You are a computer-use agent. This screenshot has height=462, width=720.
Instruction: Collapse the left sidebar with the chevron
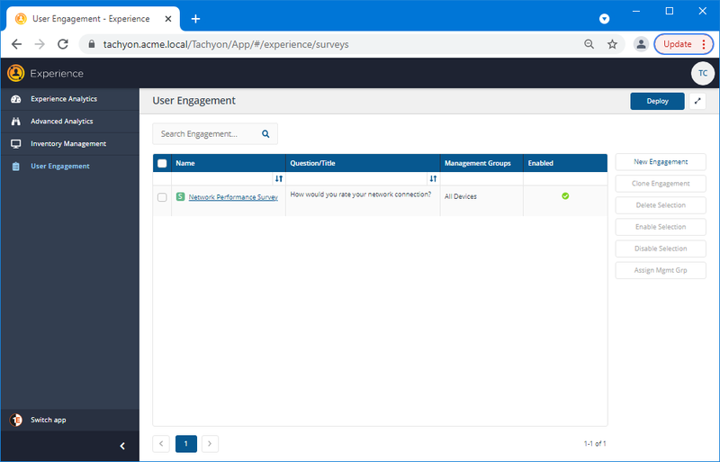coord(122,446)
